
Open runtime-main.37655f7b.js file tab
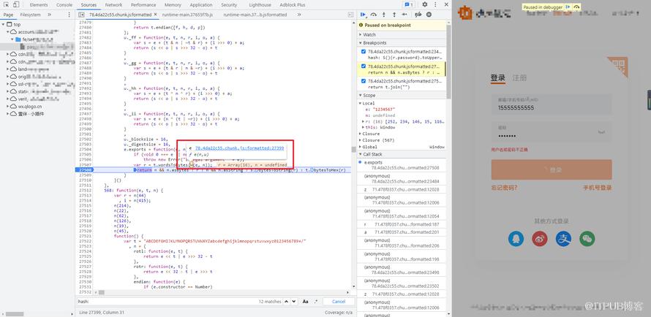[x=187, y=15]
